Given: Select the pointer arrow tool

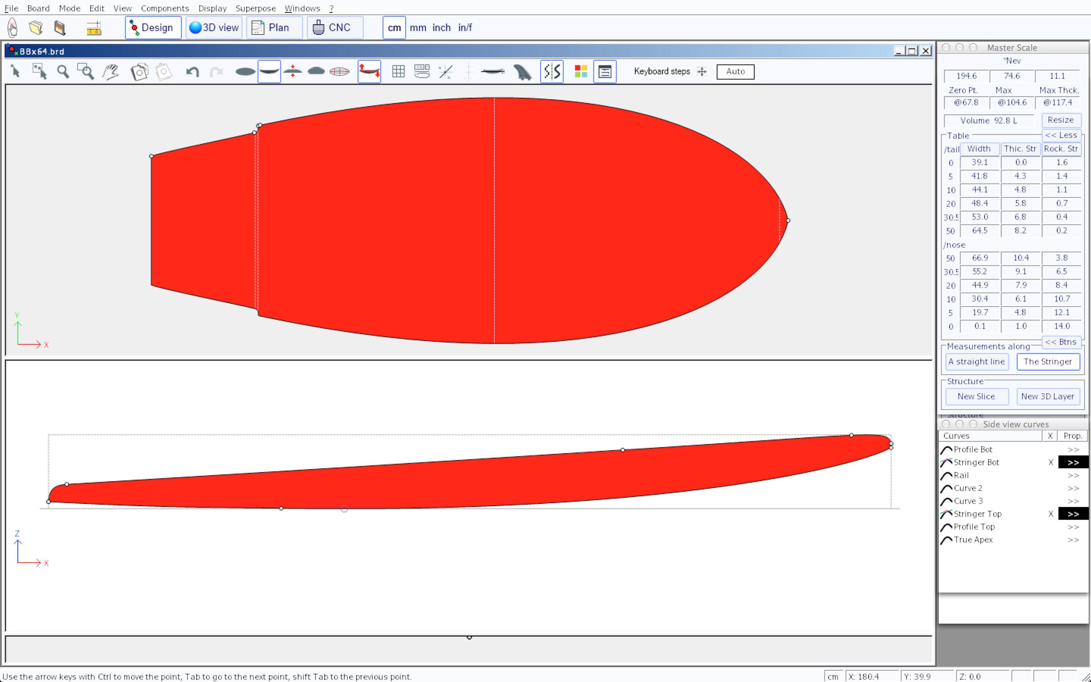Looking at the screenshot, I should (16, 71).
